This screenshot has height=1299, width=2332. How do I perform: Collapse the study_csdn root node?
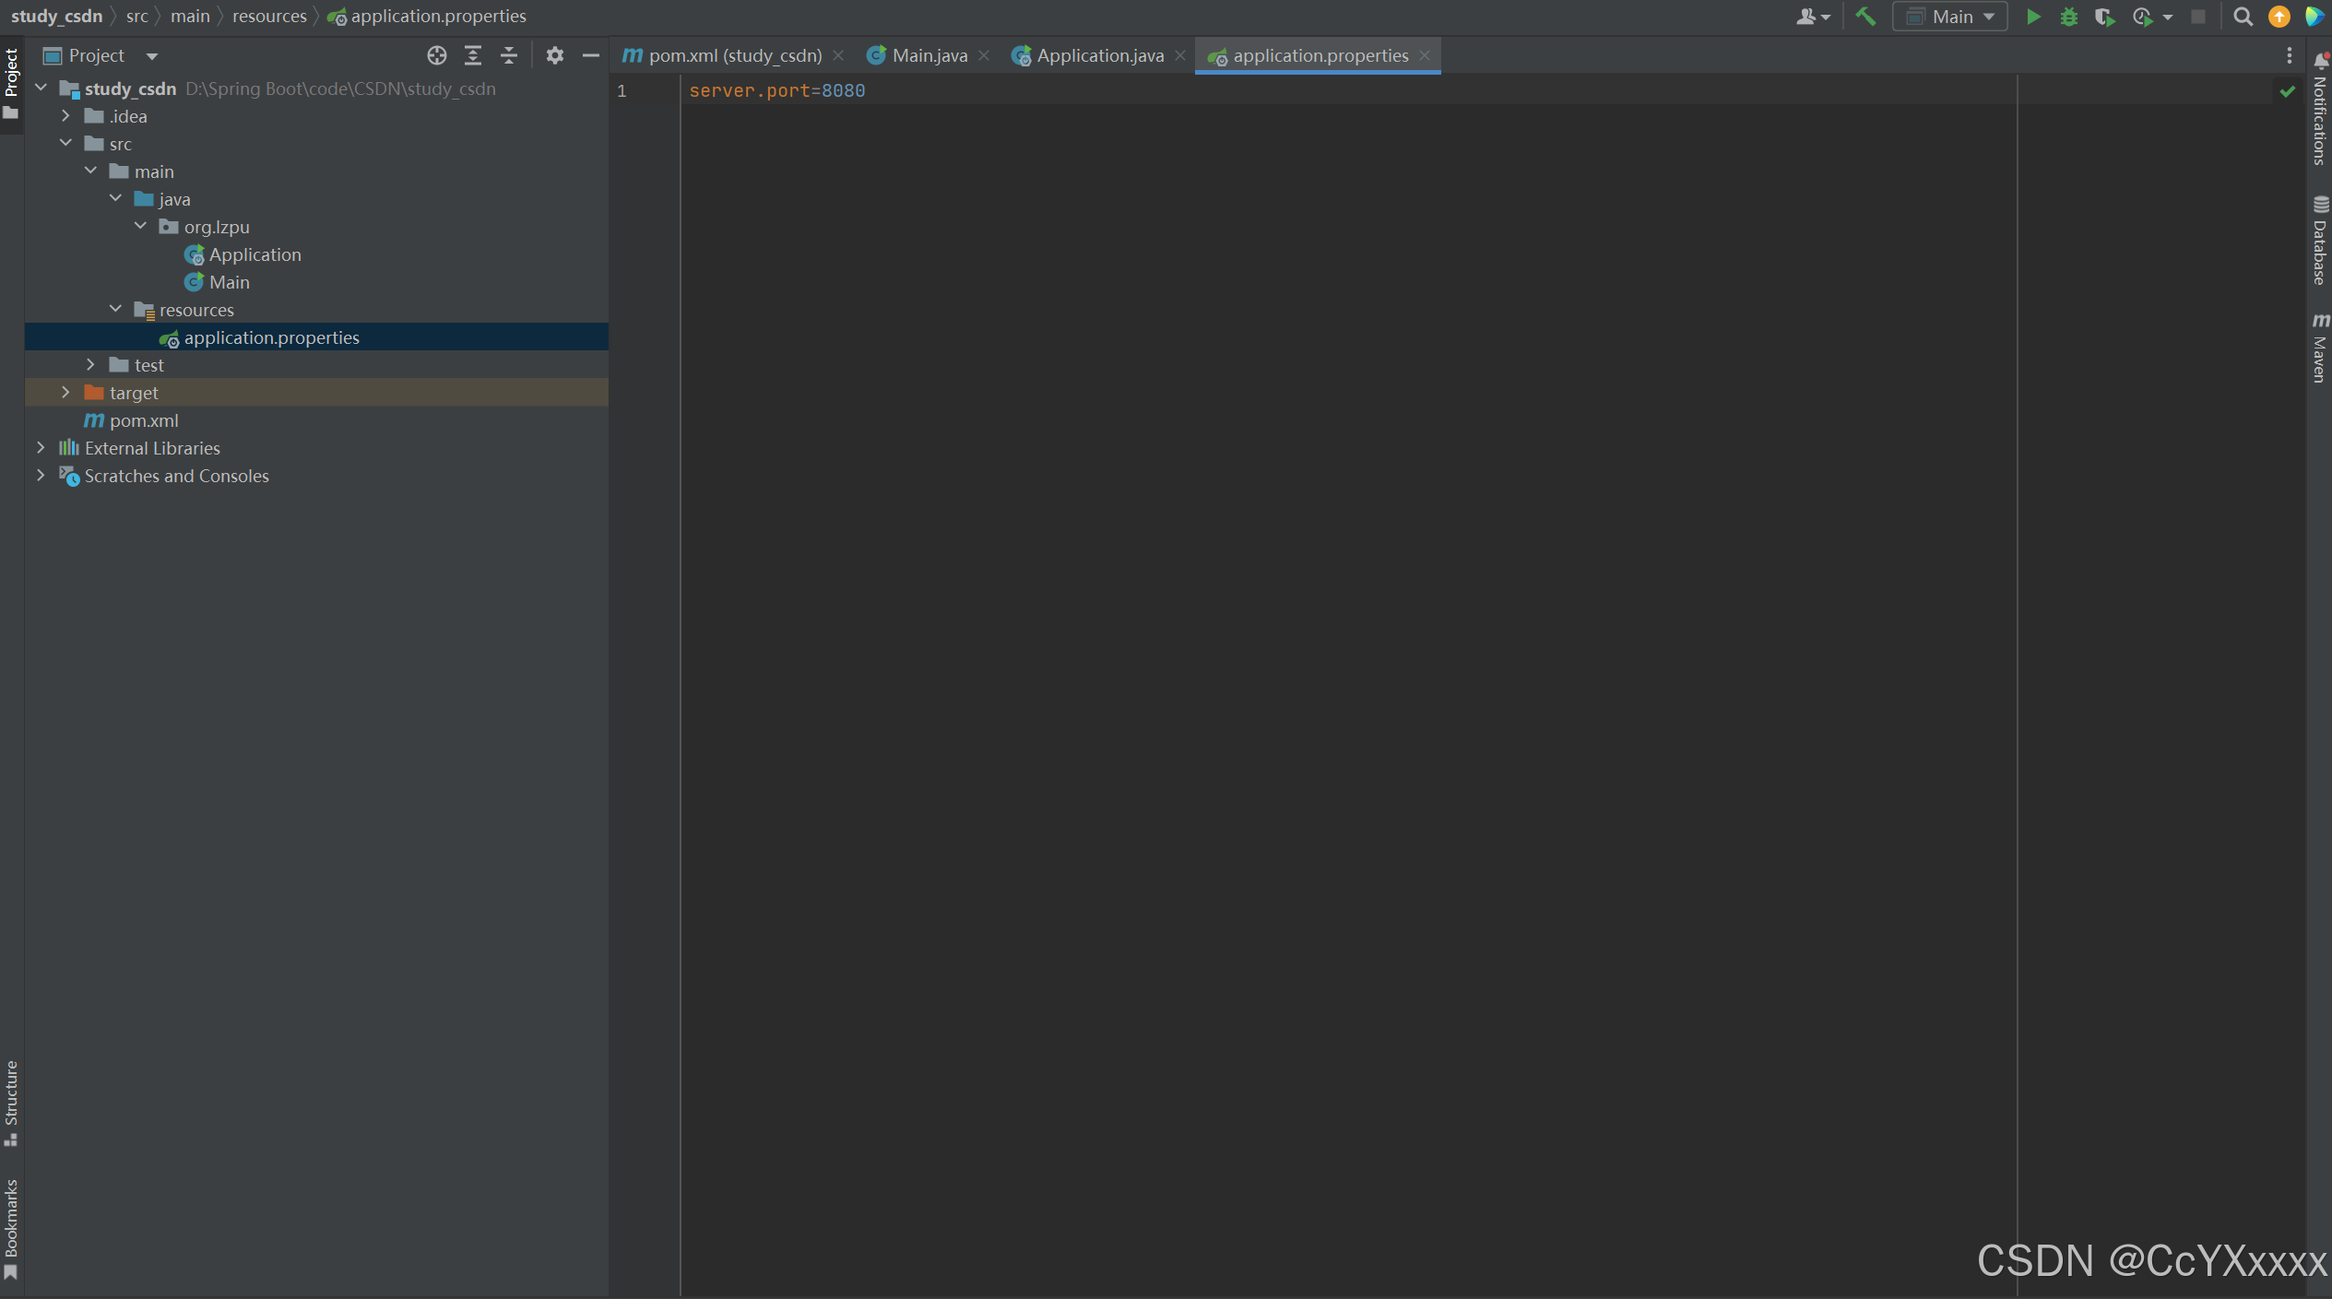(41, 88)
